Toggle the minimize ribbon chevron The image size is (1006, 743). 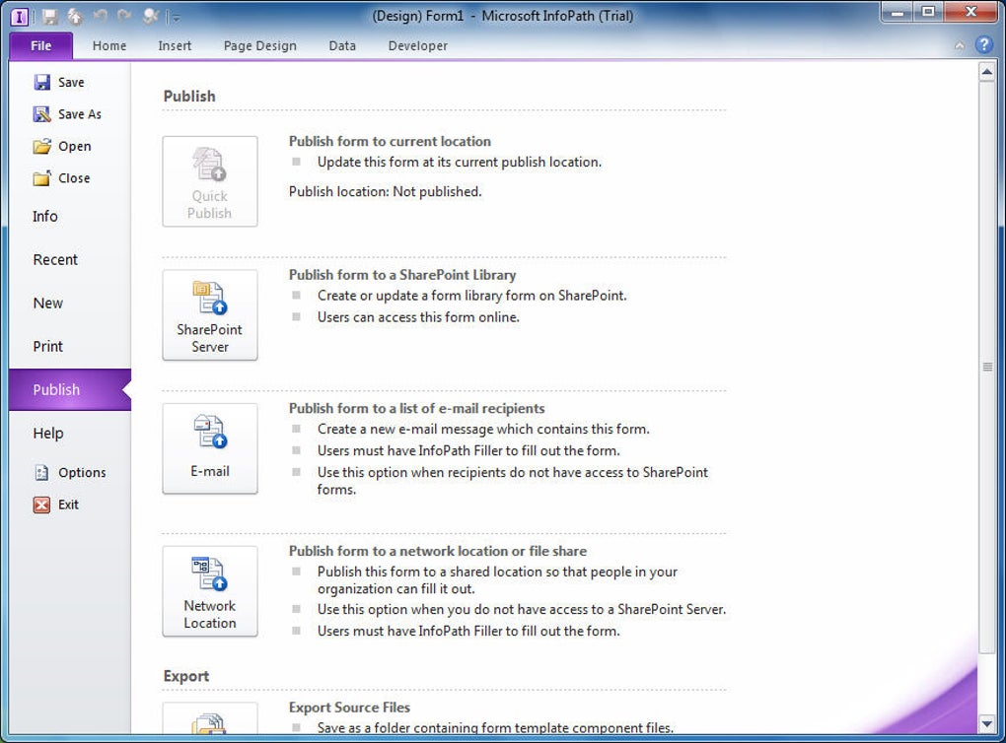pos(960,45)
